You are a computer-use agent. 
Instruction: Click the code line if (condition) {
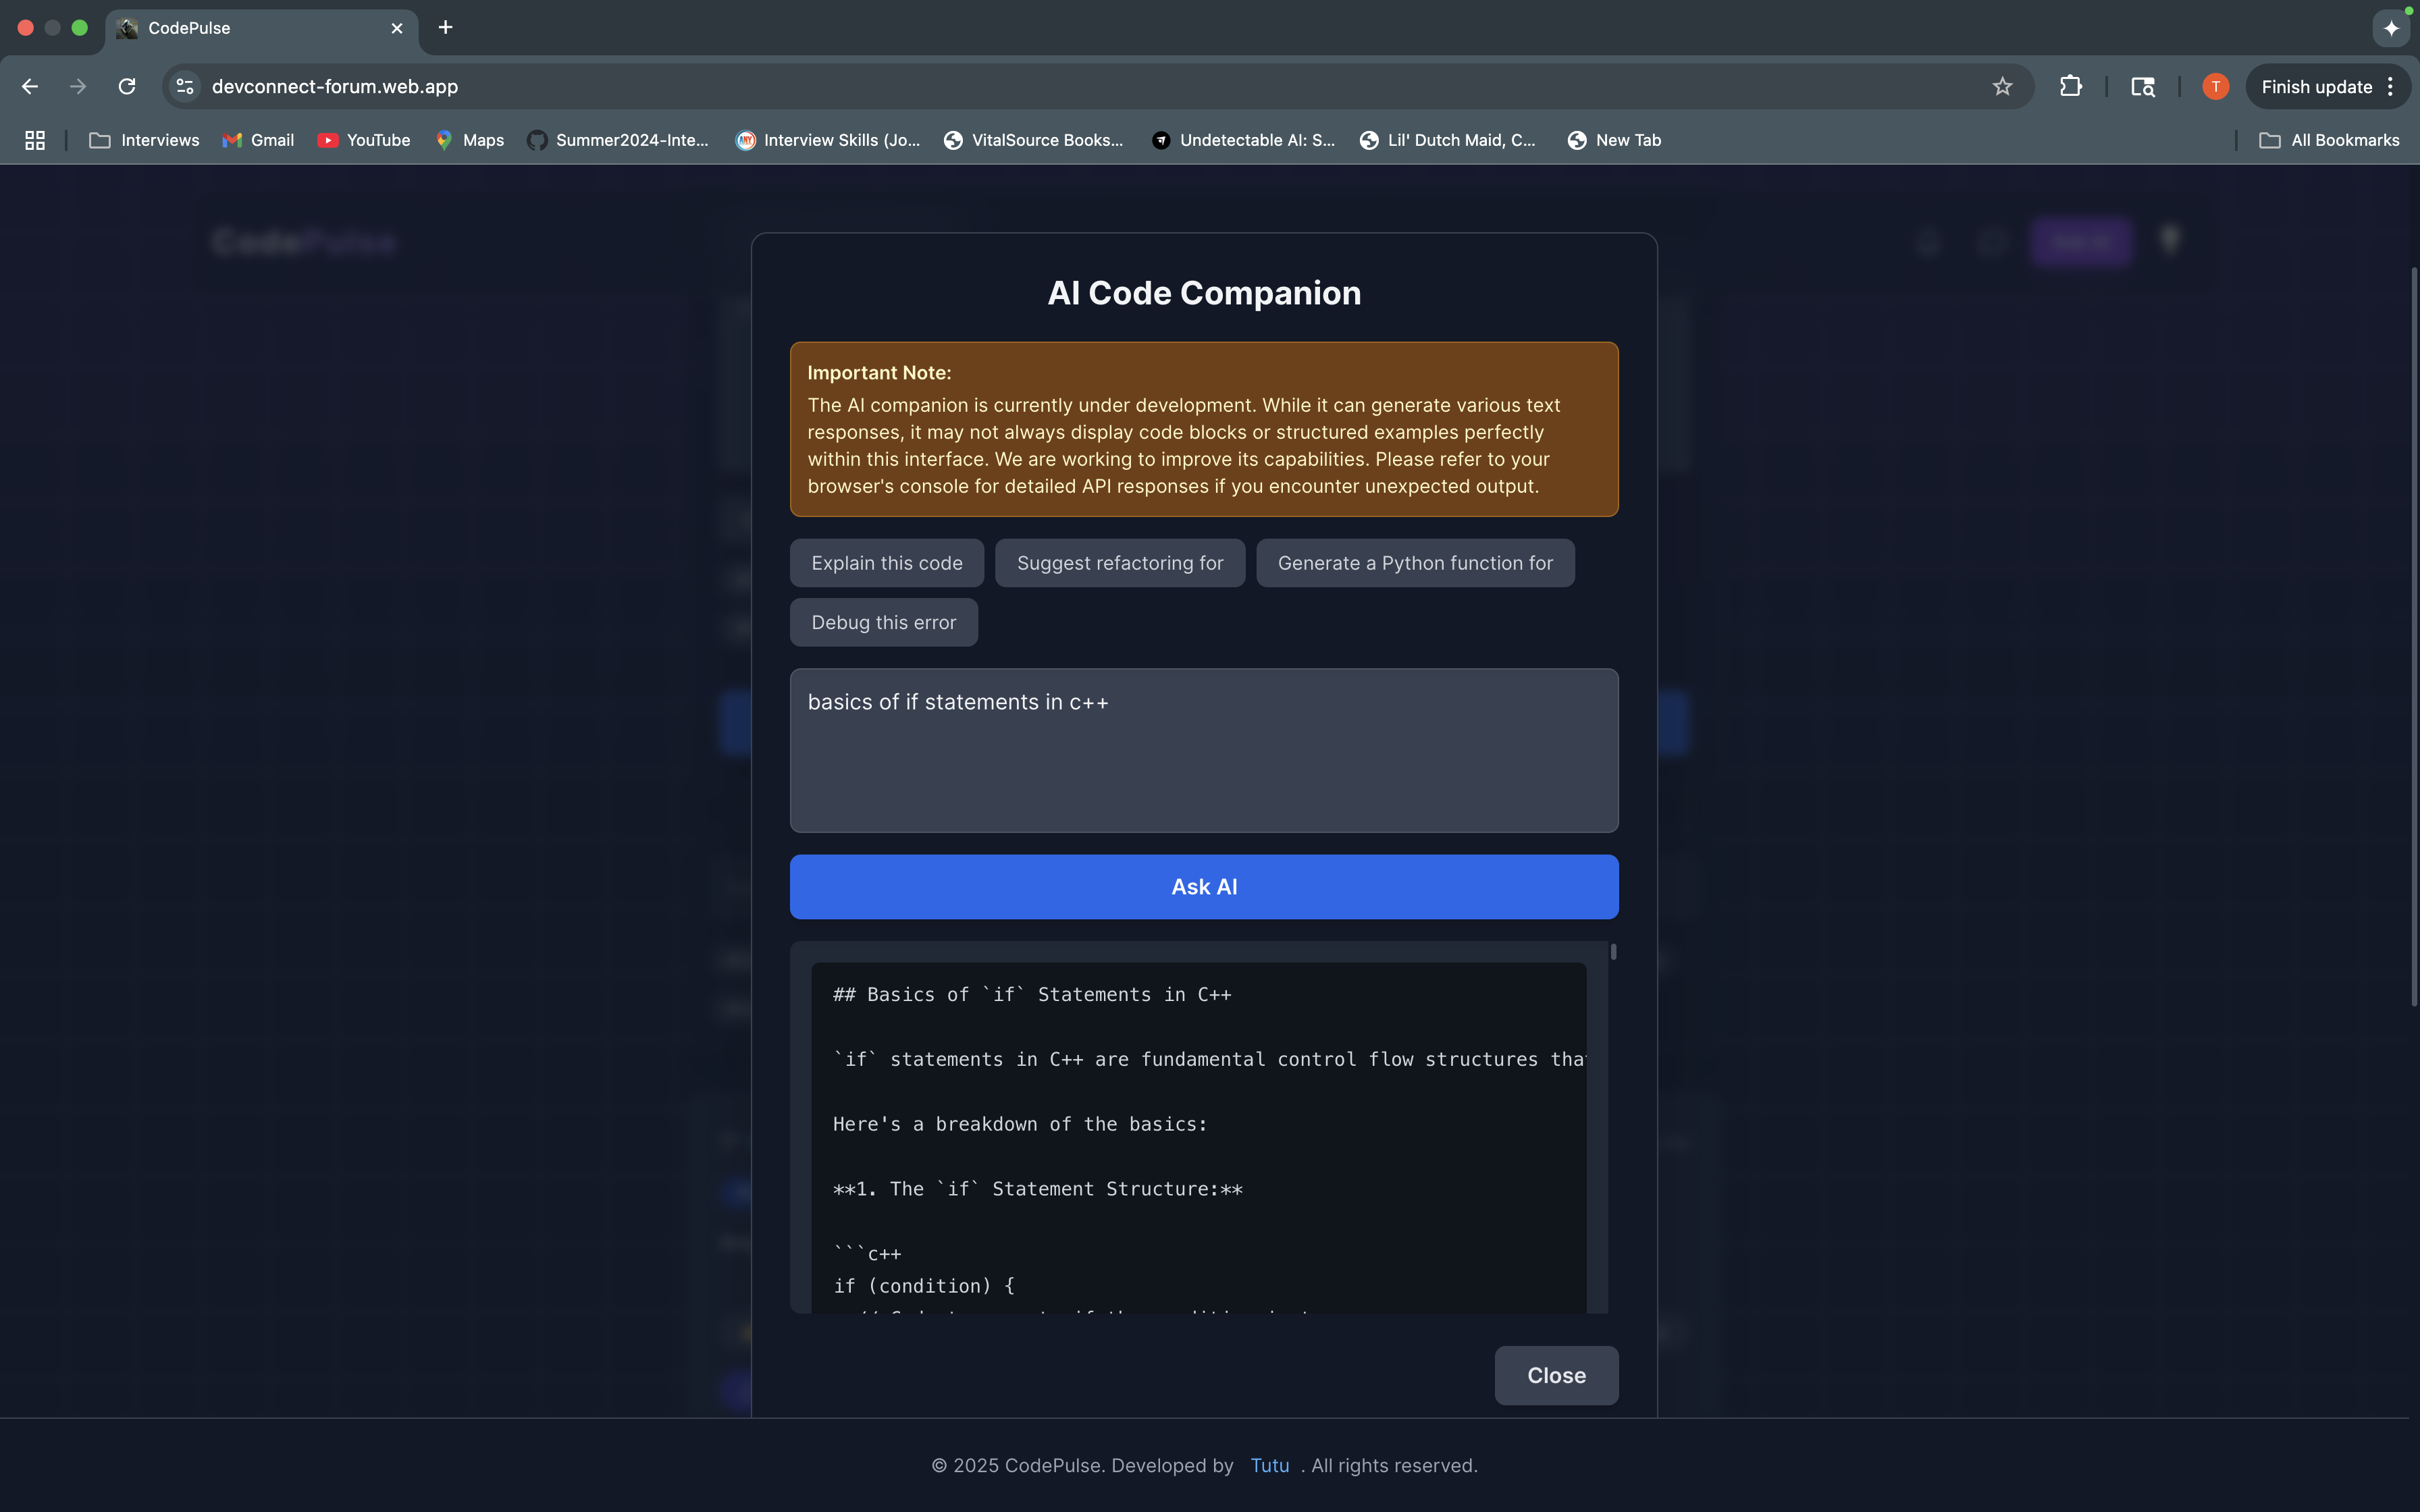[x=924, y=1286]
